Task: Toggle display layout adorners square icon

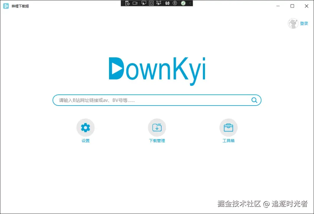Action: pos(151,3)
